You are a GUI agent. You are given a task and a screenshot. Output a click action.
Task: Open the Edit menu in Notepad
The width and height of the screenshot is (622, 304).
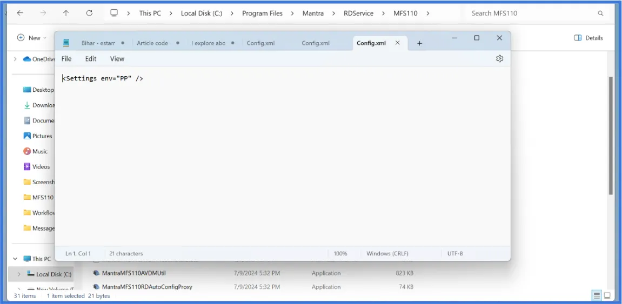91,59
